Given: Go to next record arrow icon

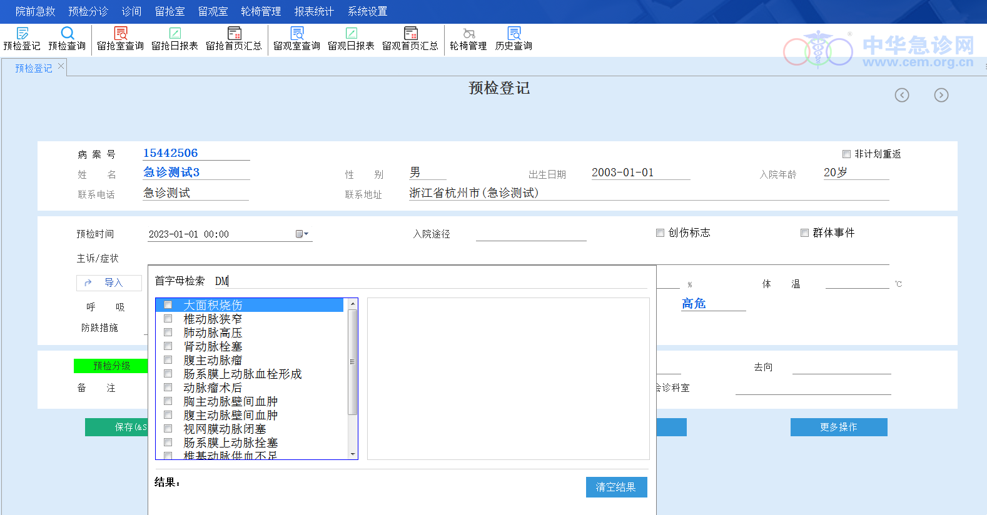Looking at the screenshot, I should click(x=941, y=95).
